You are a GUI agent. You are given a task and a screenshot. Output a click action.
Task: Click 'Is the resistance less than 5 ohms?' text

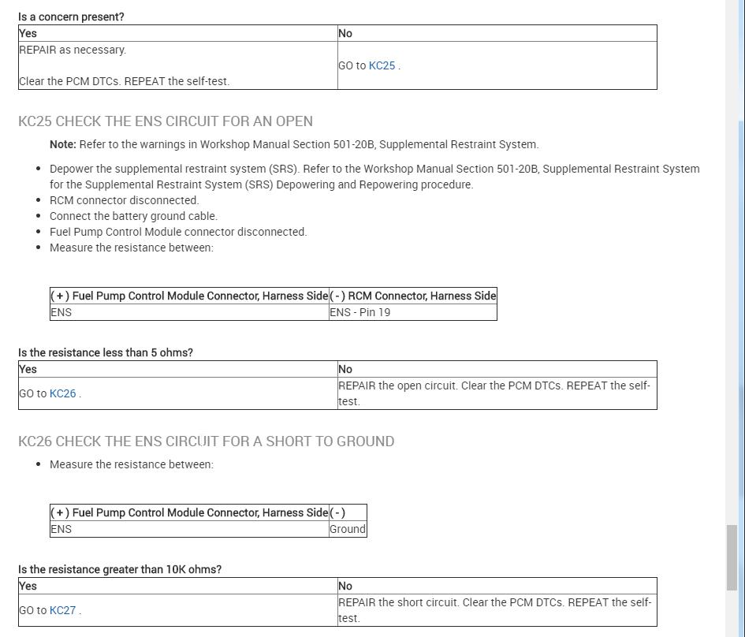(106, 352)
